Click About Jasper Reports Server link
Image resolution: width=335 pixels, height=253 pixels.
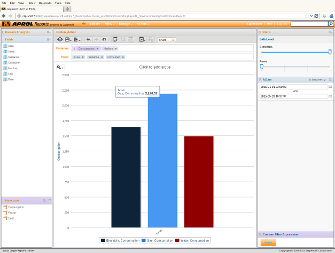click(18, 251)
